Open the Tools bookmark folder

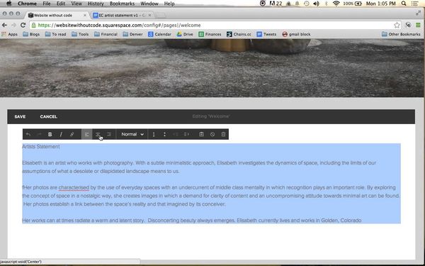pyautogui.click(x=80, y=34)
